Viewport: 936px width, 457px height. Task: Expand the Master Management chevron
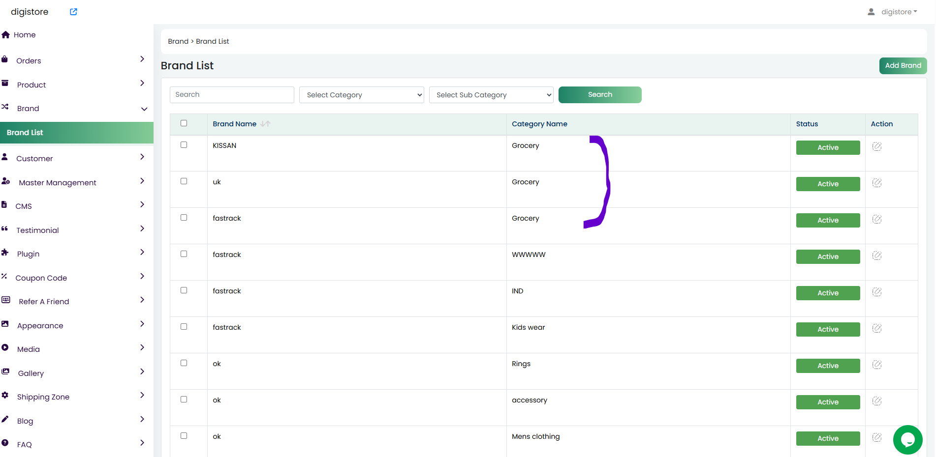pos(142,181)
